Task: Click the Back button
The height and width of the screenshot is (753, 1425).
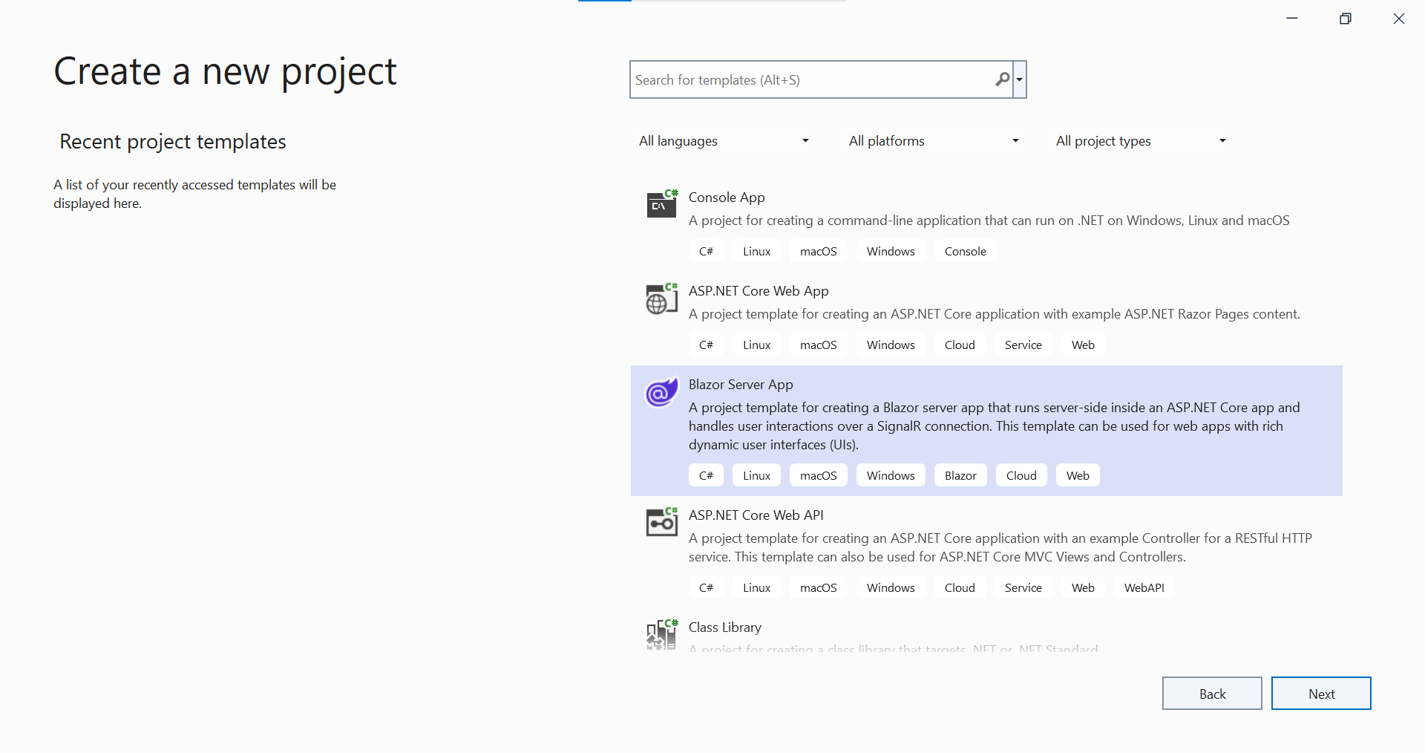Action: pos(1212,693)
